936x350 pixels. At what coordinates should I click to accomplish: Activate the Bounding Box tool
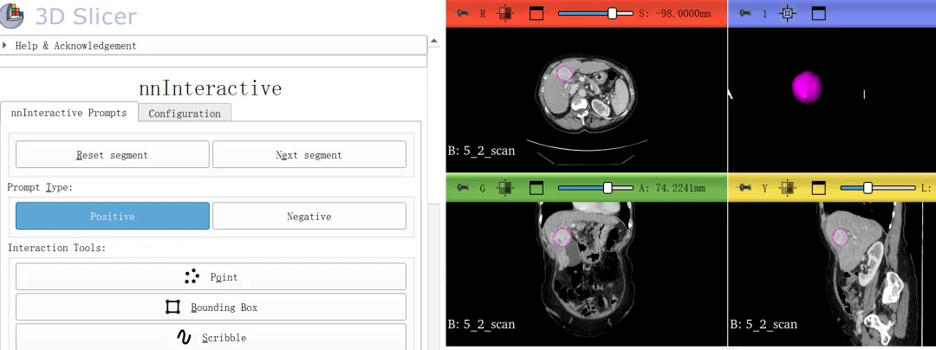(211, 307)
